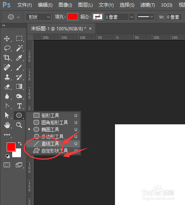Open the 形状 tool mode dropdown
The width and height of the screenshot is (185, 205).
(x=38, y=17)
